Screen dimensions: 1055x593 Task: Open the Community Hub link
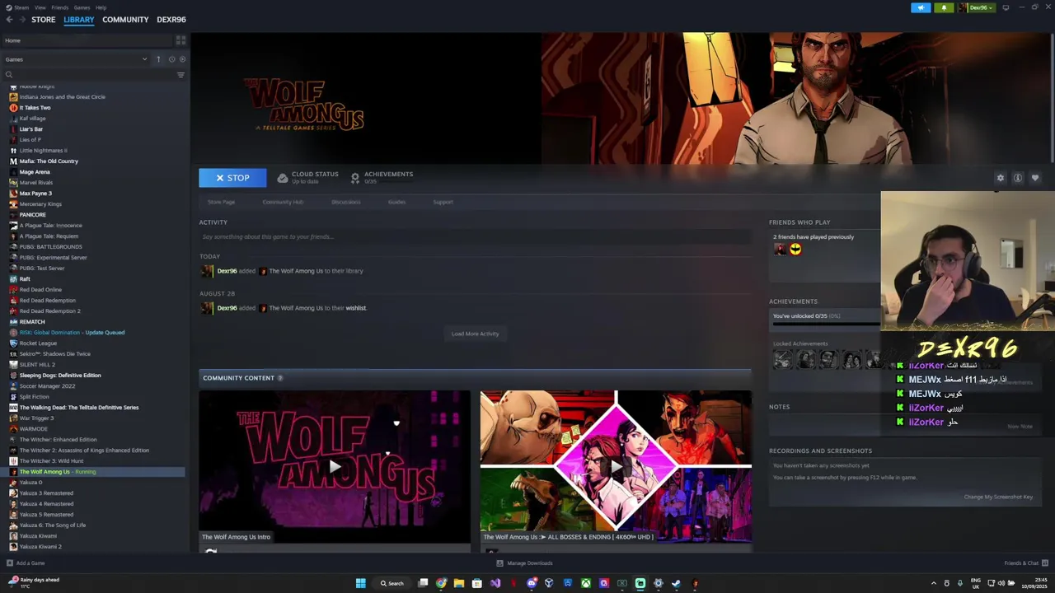click(x=283, y=202)
